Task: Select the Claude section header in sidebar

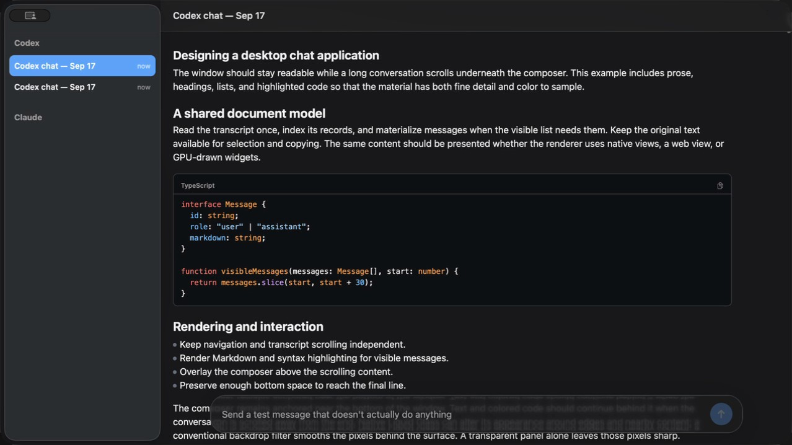Action: (x=28, y=117)
